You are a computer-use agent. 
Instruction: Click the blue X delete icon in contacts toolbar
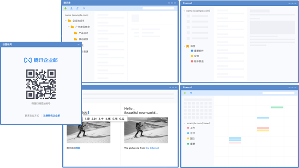point(84,8)
